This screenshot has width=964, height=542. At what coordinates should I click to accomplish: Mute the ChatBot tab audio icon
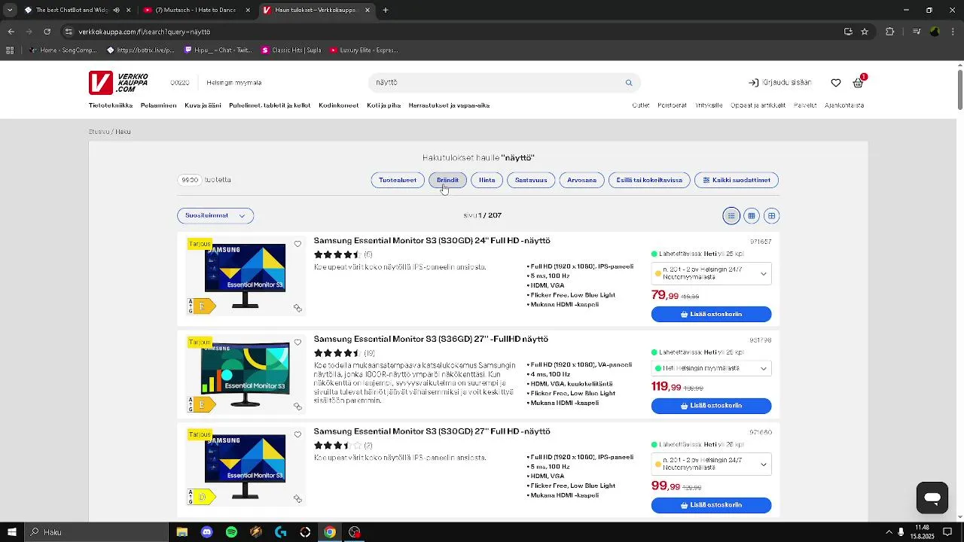point(116,11)
